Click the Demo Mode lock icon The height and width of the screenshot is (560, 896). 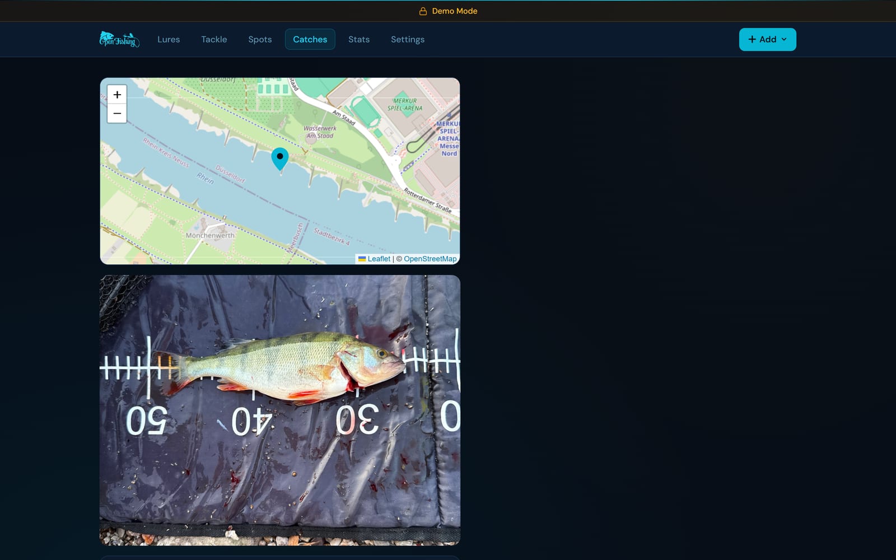[x=423, y=11]
